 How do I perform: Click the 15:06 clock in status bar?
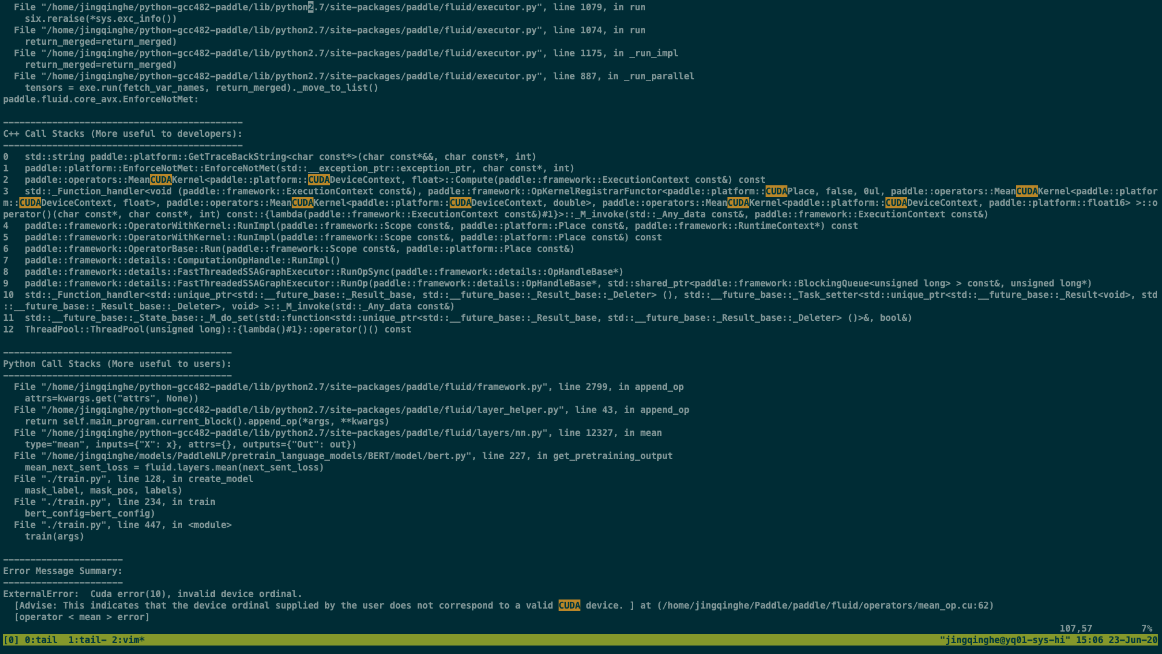pyautogui.click(x=1091, y=640)
